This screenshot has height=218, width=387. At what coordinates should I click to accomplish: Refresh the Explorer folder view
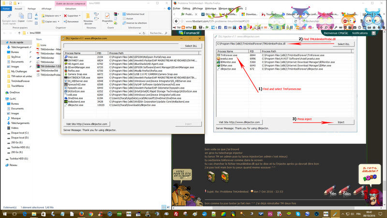click(x=144, y=33)
